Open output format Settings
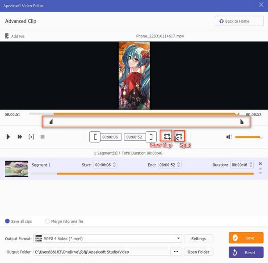Viewport: 268px width, 263px height. (x=198, y=238)
